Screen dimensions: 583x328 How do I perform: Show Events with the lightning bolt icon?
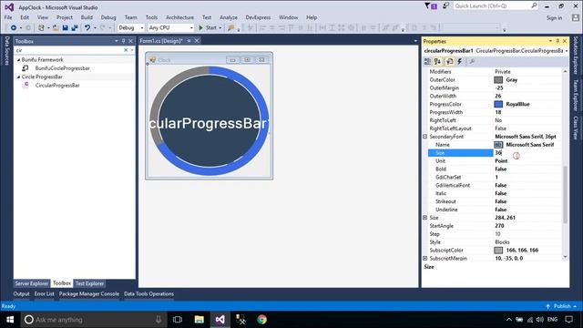click(x=459, y=61)
